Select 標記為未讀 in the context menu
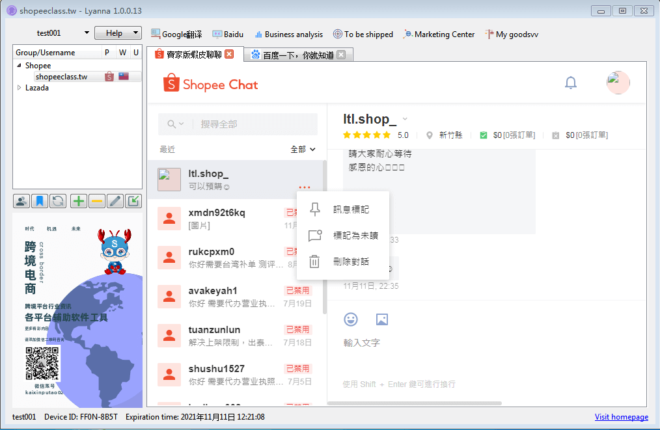The image size is (660, 430). pyautogui.click(x=342, y=235)
